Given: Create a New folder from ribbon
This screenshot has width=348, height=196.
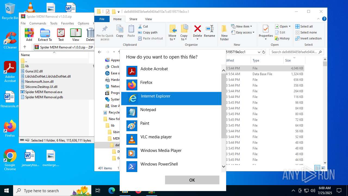Looking at the screenshot, I should point(224,33).
